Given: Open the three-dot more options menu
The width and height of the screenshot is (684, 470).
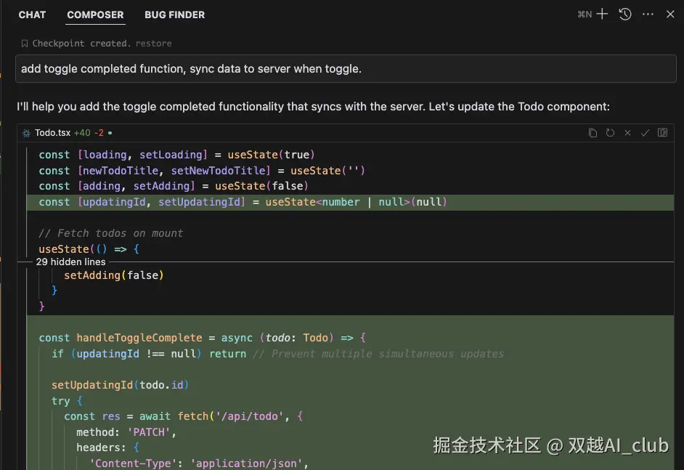Looking at the screenshot, I should coord(648,14).
